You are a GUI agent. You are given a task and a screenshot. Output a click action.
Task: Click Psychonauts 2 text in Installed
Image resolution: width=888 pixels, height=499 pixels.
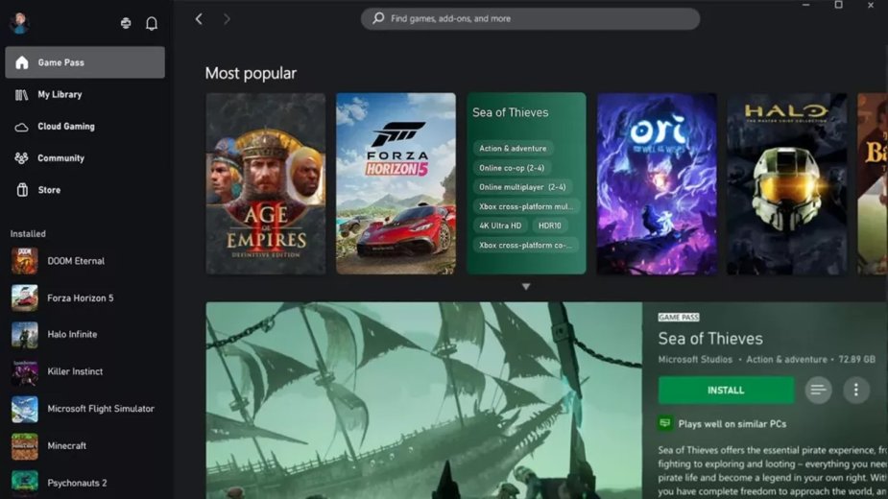click(77, 483)
